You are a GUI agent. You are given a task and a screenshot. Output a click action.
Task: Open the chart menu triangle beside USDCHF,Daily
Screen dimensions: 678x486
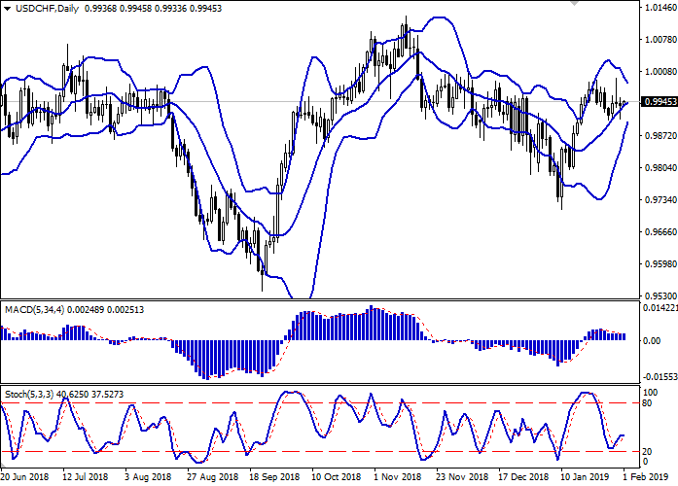tap(8, 9)
